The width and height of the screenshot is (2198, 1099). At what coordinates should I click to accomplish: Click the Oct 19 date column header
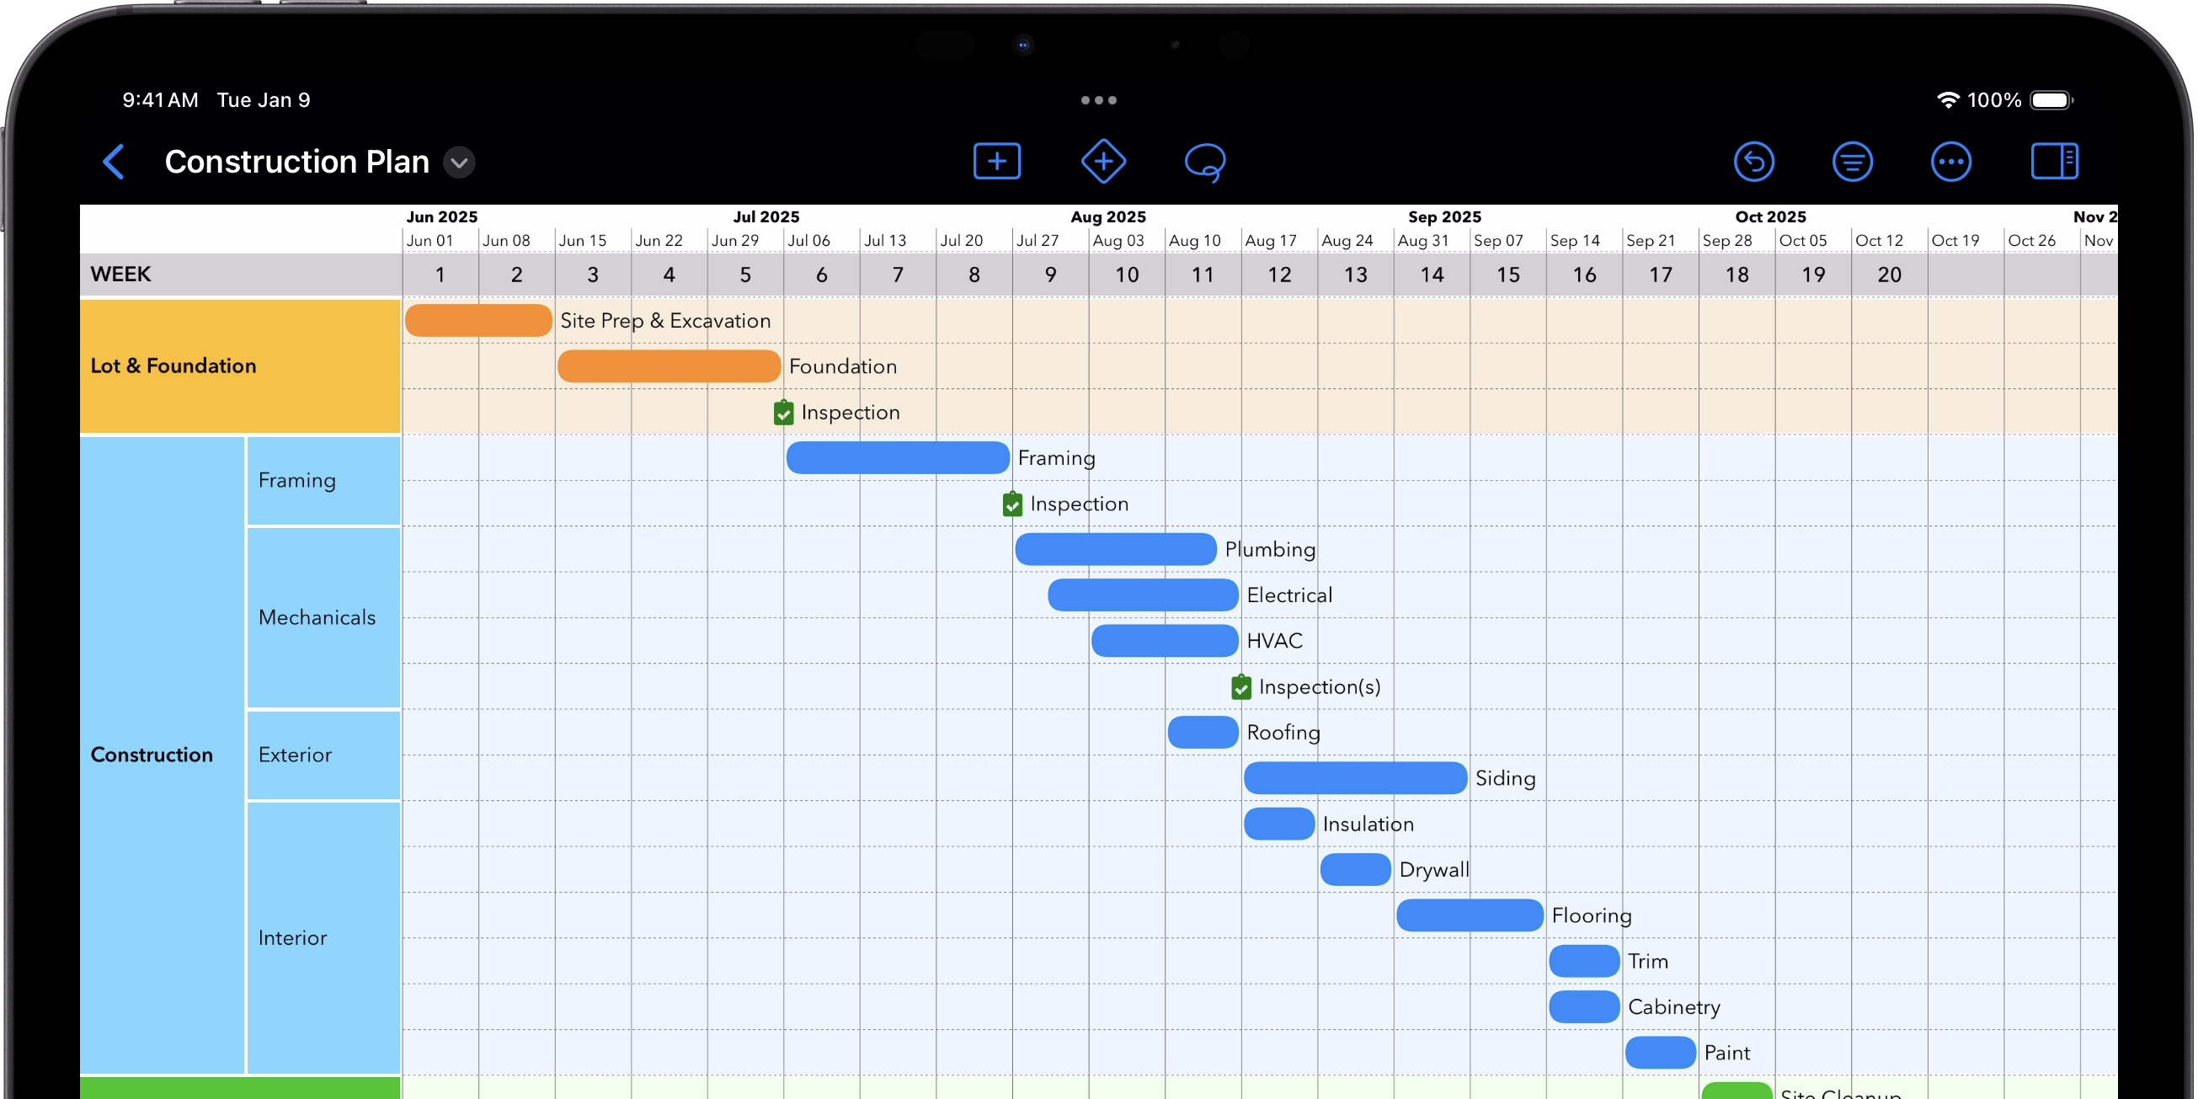[x=1957, y=241]
